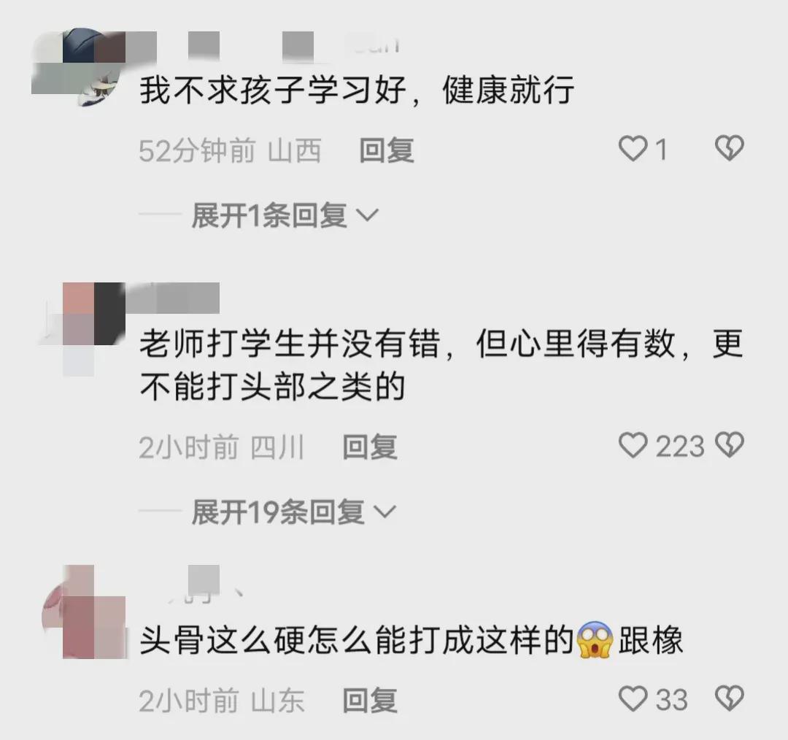Reply to the 52分钟前 山西 comment
The height and width of the screenshot is (740, 788).
click(387, 150)
